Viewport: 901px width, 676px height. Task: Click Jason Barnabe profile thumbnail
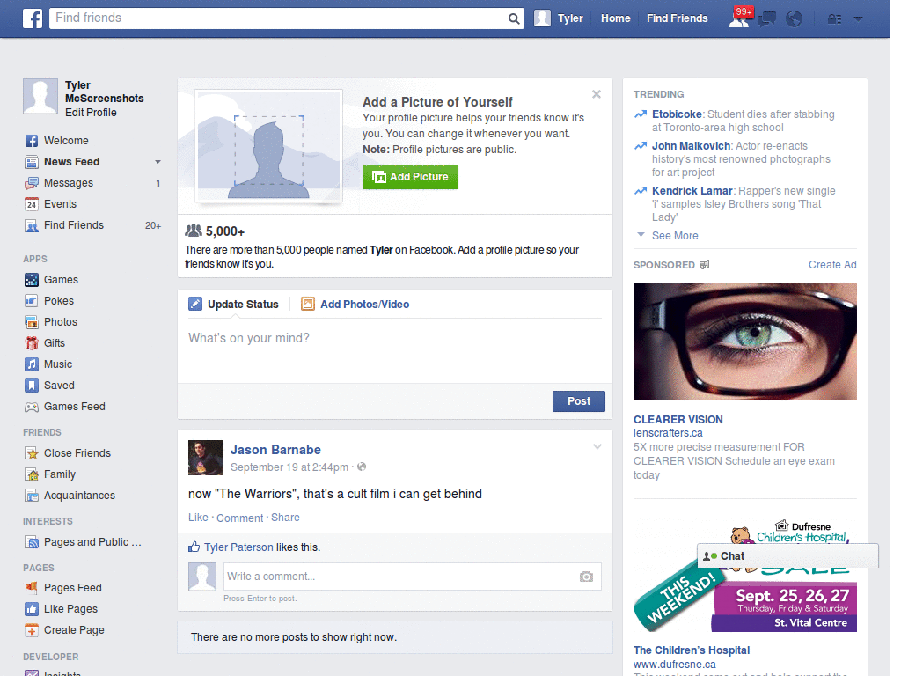pyautogui.click(x=206, y=458)
